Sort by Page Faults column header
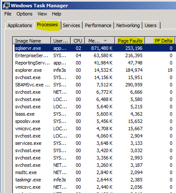Screen dimensions: 176x193 point(130,41)
